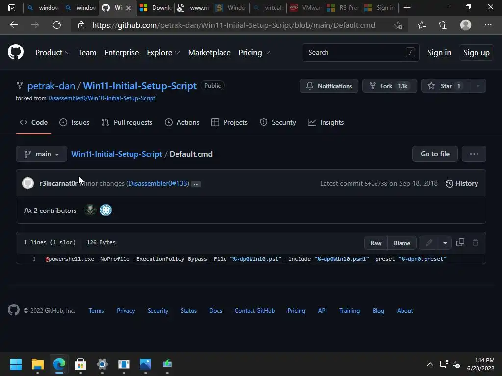The width and height of the screenshot is (502, 376).
Task: Open Photos app in taskbar
Action: click(145, 364)
